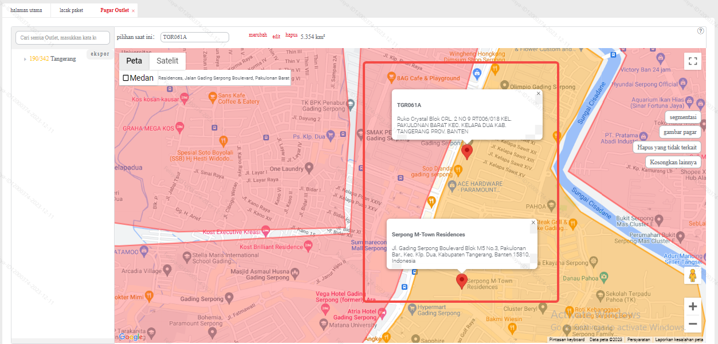Click the gambar pagar button
Screen dimensions: 718x344
(680, 132)
